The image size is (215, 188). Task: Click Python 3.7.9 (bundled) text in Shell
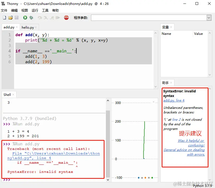click(x=30, y=119)
